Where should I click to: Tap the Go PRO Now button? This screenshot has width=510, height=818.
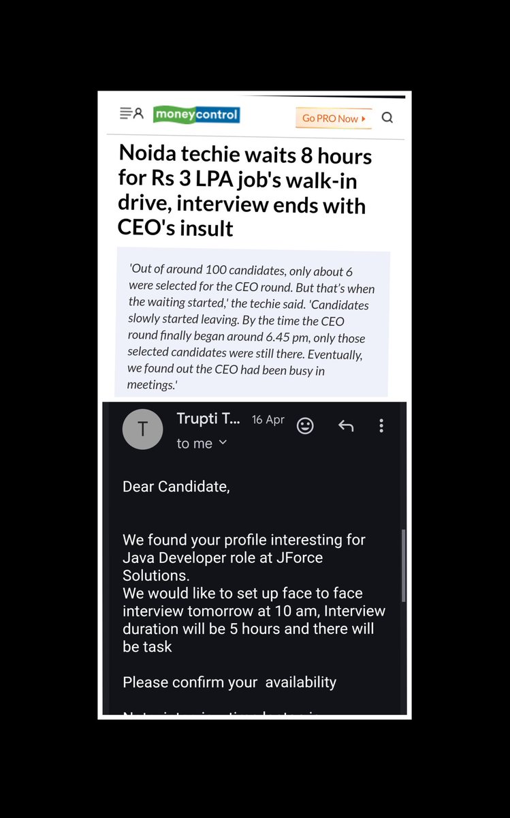click(x=334, y=118)
